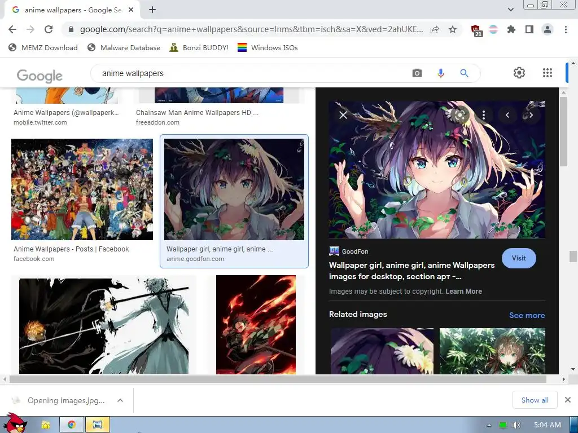578x433 pixels.
Task: Click See more related images
Action: (x=527, y=315)
